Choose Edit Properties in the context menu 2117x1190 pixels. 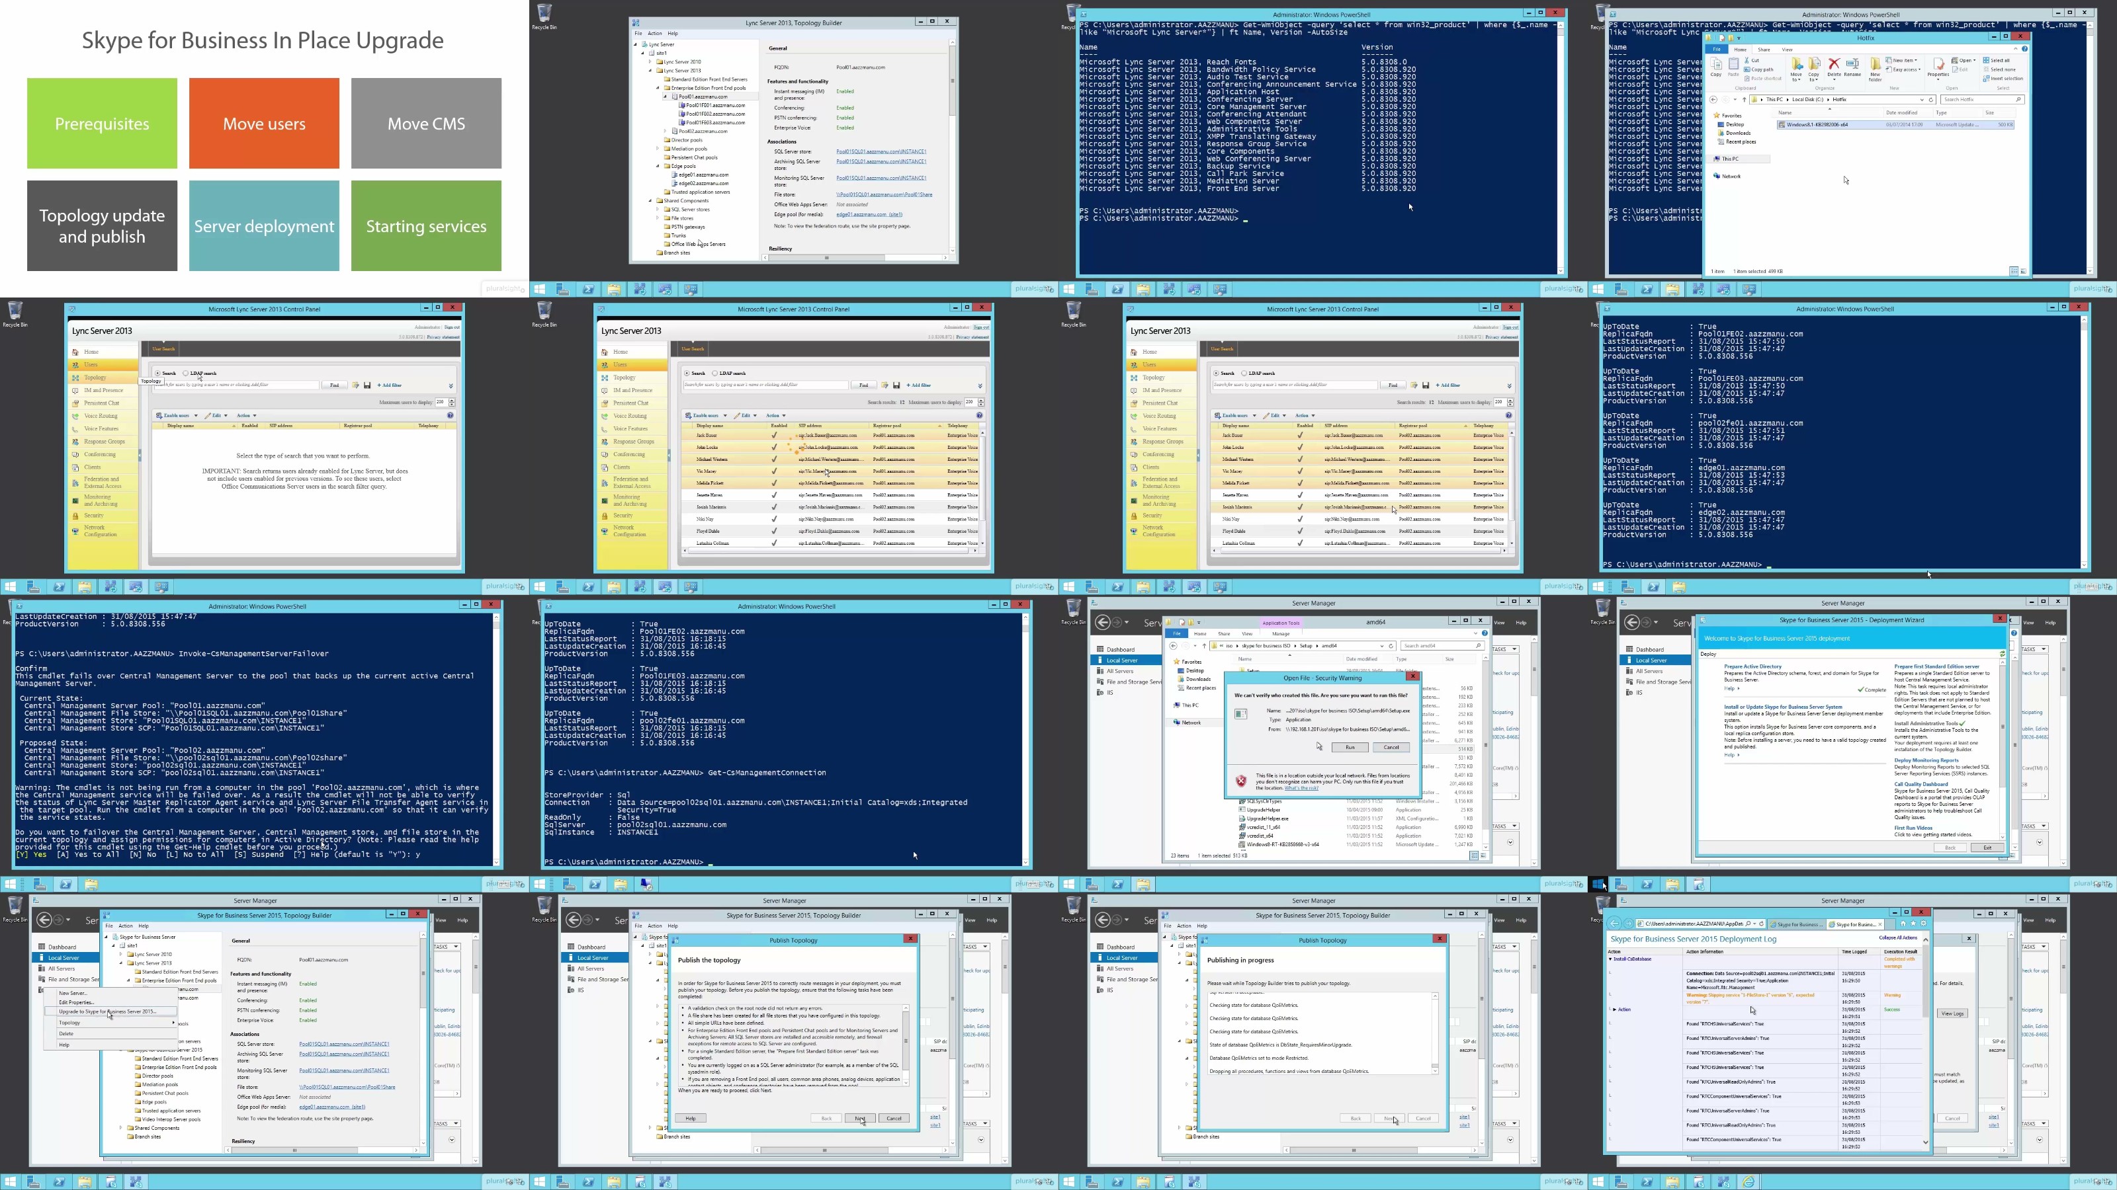(x=77, y=1002)
